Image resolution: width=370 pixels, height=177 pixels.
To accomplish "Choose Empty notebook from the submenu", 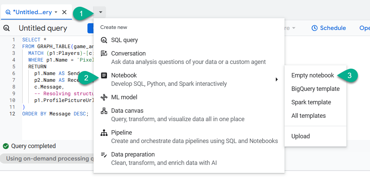I will pyautogui.click(x=312, y=75).
